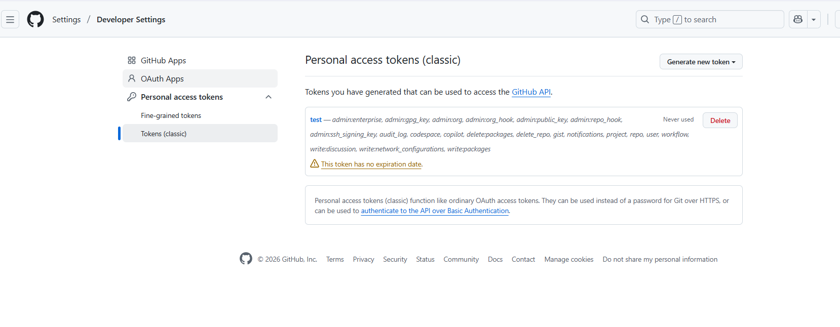This screenshot has width=840, height=327.
Task: Open Terms footer link
Action: (335, 259)
